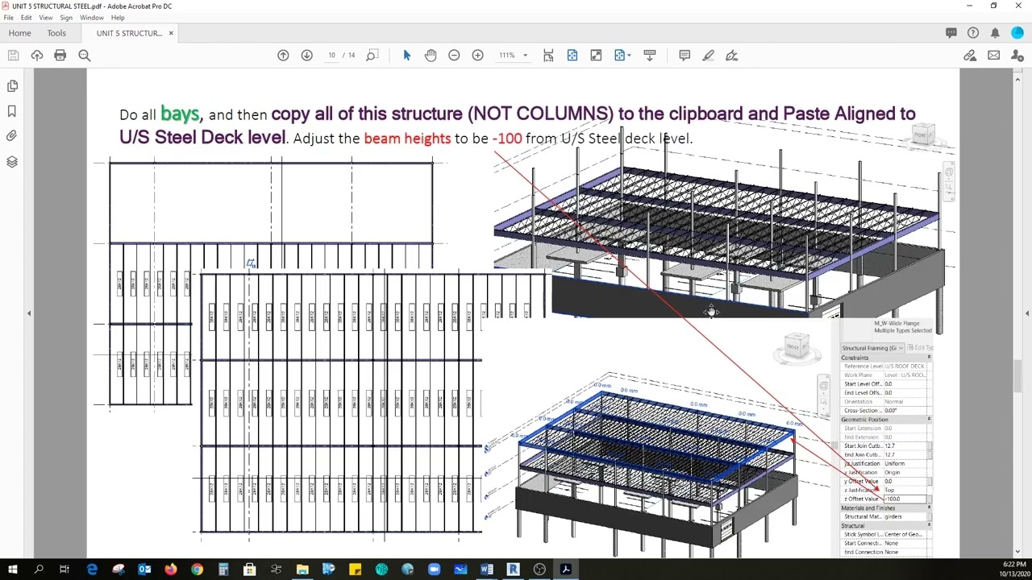
Task: Expand the right tools pane arrow
Action: point(1027,313)
